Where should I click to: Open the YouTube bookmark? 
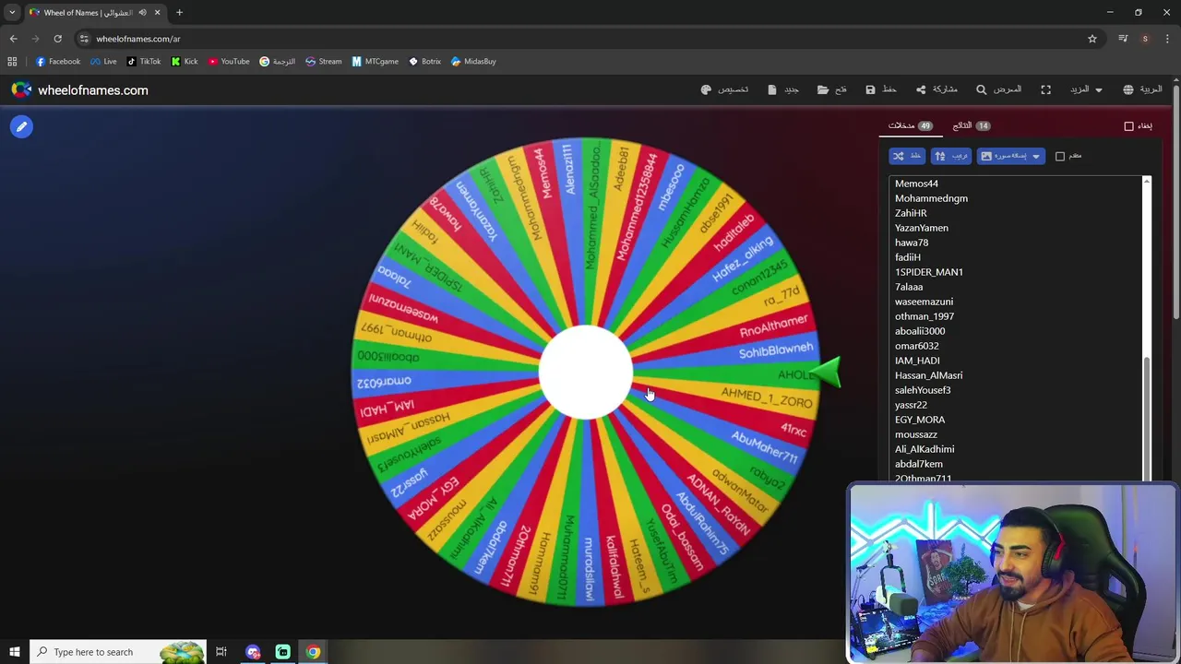[229, 61]
